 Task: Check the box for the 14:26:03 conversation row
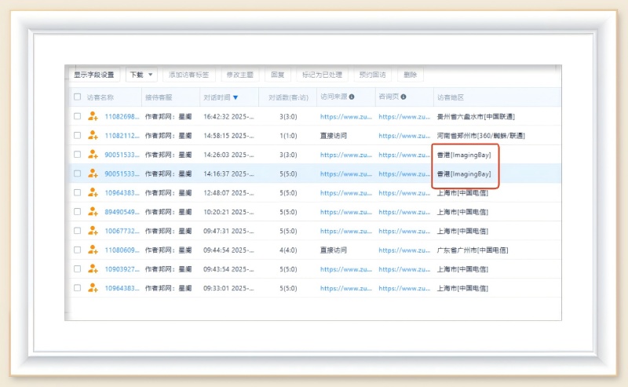point(77,155)
